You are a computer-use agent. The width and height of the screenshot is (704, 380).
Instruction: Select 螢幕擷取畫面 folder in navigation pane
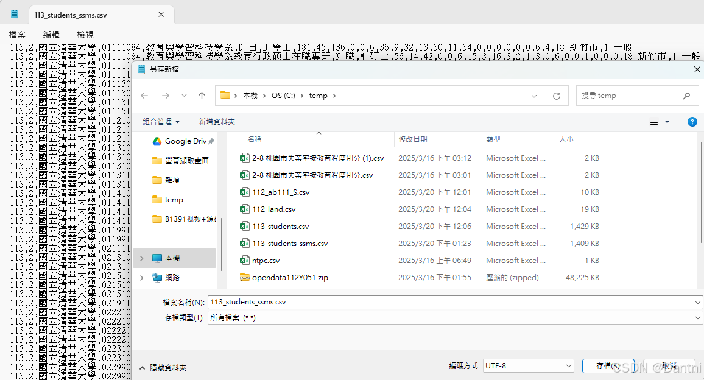pos(180,160)
